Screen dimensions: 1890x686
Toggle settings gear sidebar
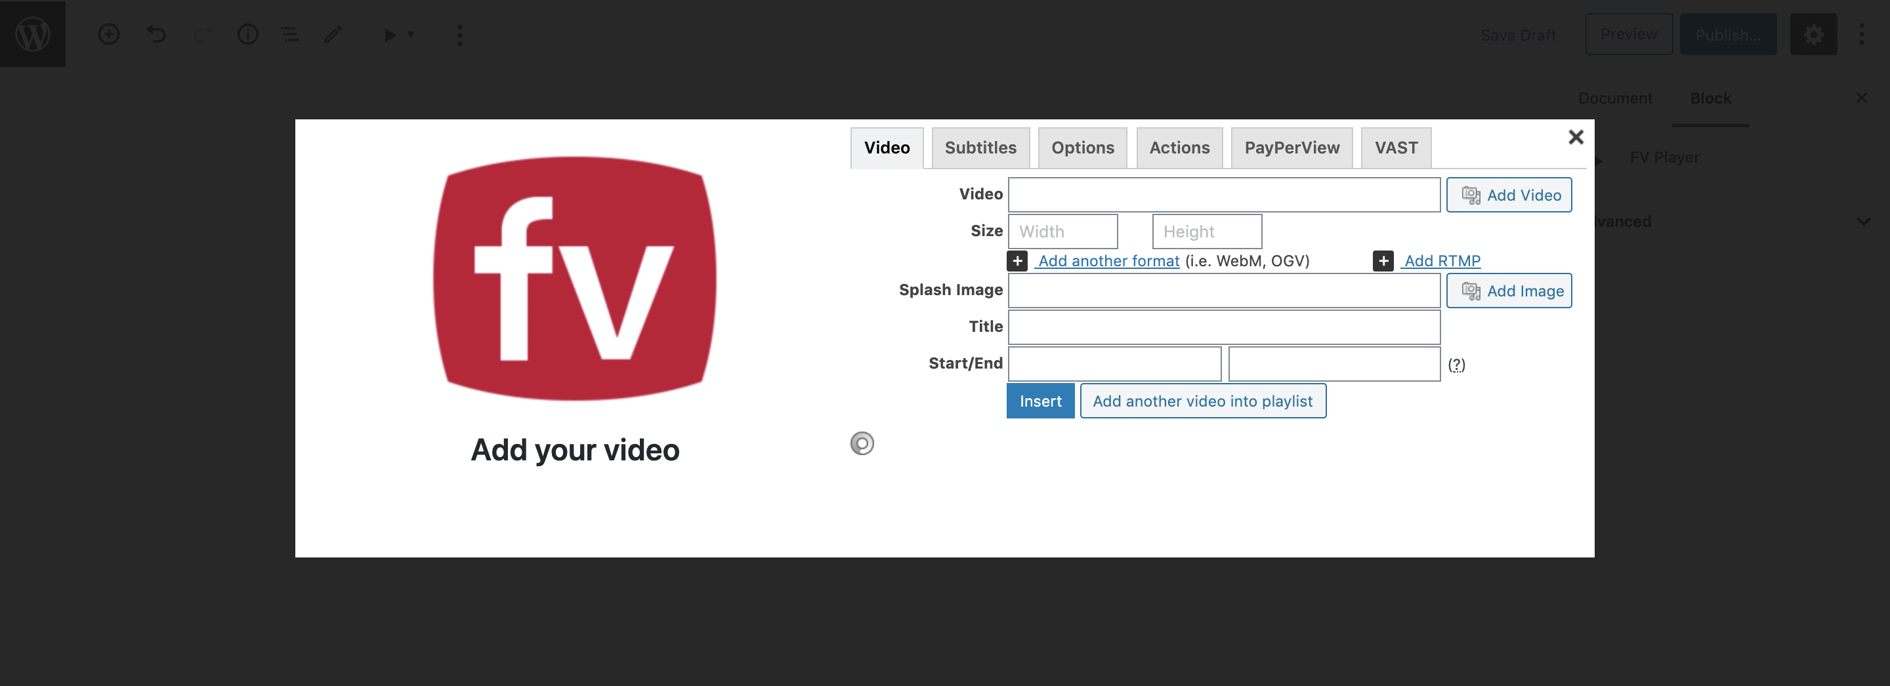[1813, 35]
